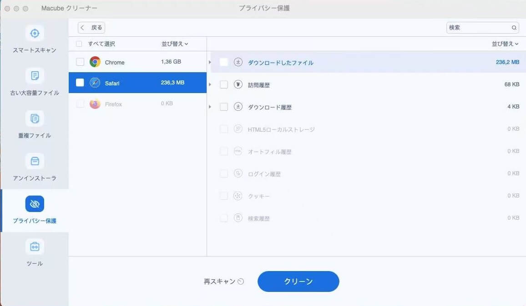Check the ログイン履歴 checkbox
Image resolution: width=526 pixels, height=306 pixels.
coord(224,173)
